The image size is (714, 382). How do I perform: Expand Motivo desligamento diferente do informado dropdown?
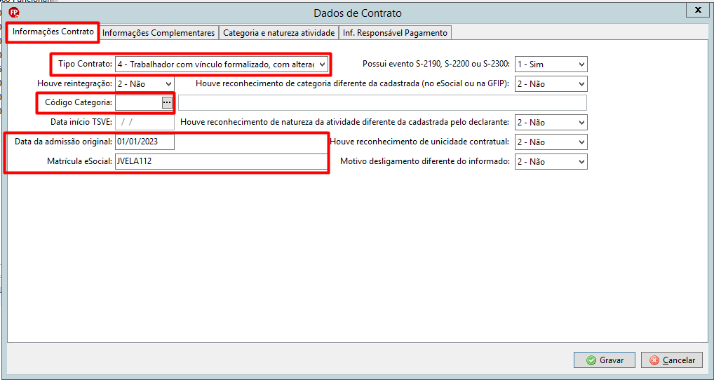pos(551,162)
